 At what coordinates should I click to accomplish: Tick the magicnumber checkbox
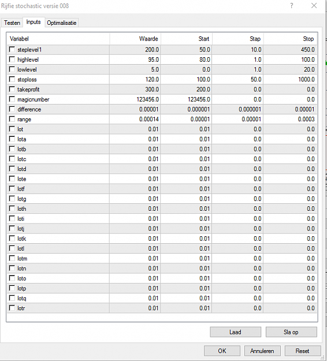[x=12, y=99]
